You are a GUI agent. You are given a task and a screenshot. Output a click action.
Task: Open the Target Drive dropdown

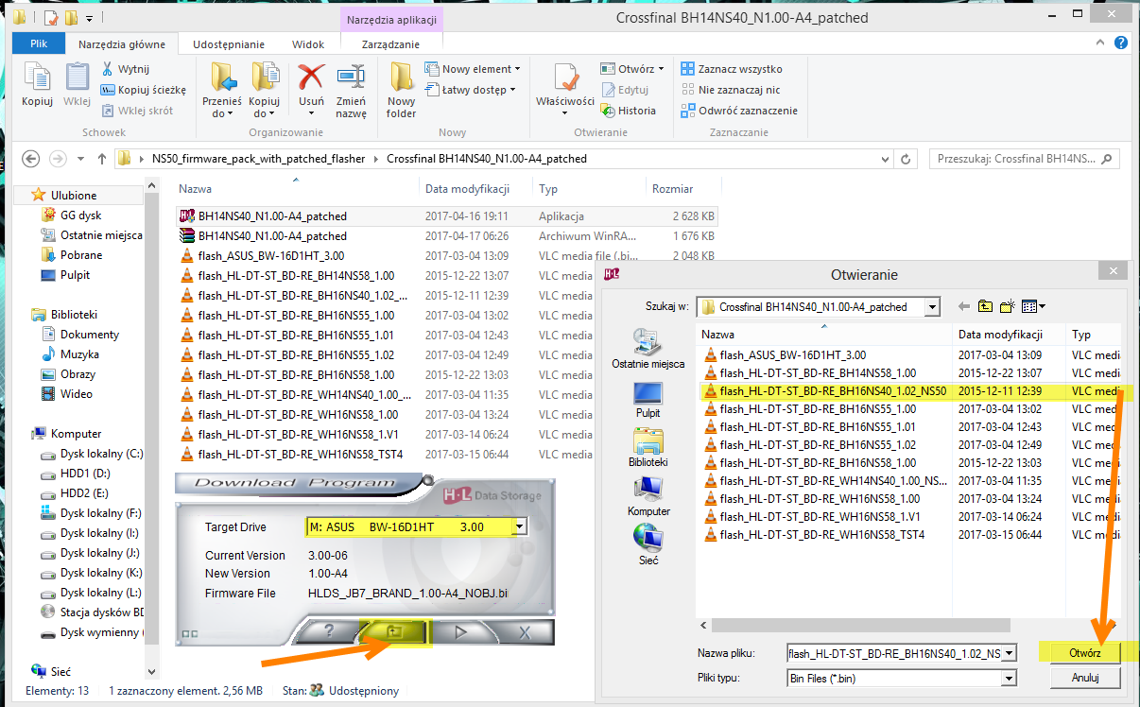pyautogui.click(x=519, y=527)
